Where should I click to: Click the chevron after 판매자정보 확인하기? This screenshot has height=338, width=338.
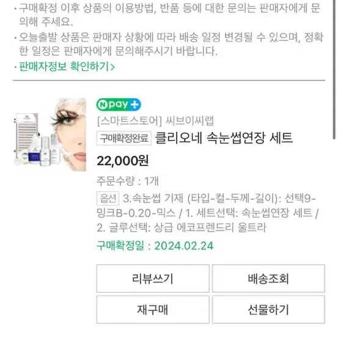112,67
